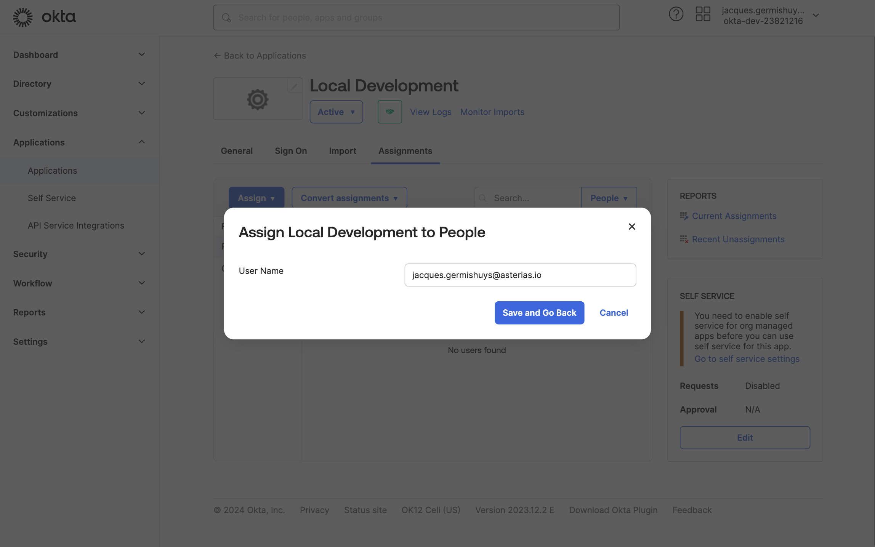Viewport: 875px width, 547px height.
Task: Click the gear application logo thumbnail
Action: pyautogui.click(x=258, y=100)
